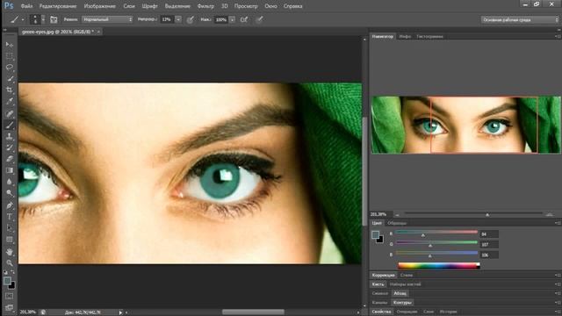Select the Hand tool
Image resolution: width=562 pixels, height=316 pixels.
(10, 252)
